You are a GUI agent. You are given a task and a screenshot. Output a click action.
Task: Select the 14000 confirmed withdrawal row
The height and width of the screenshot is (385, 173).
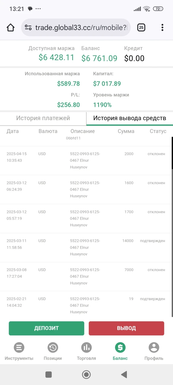(x=86, y=248)
